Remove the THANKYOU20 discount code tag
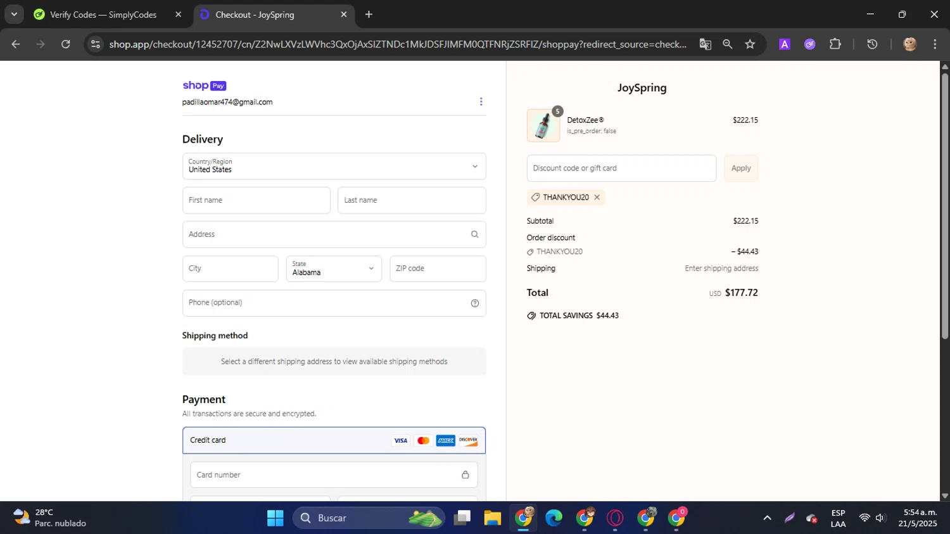This screenshot has width=950, height=534. point(597,198)
